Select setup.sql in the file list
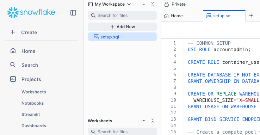This screenshot has height=135, width=260. pyautogui.click(x=122, y=37)
